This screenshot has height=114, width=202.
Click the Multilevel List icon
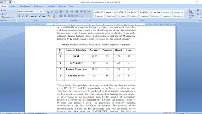(x=72, y=12)
